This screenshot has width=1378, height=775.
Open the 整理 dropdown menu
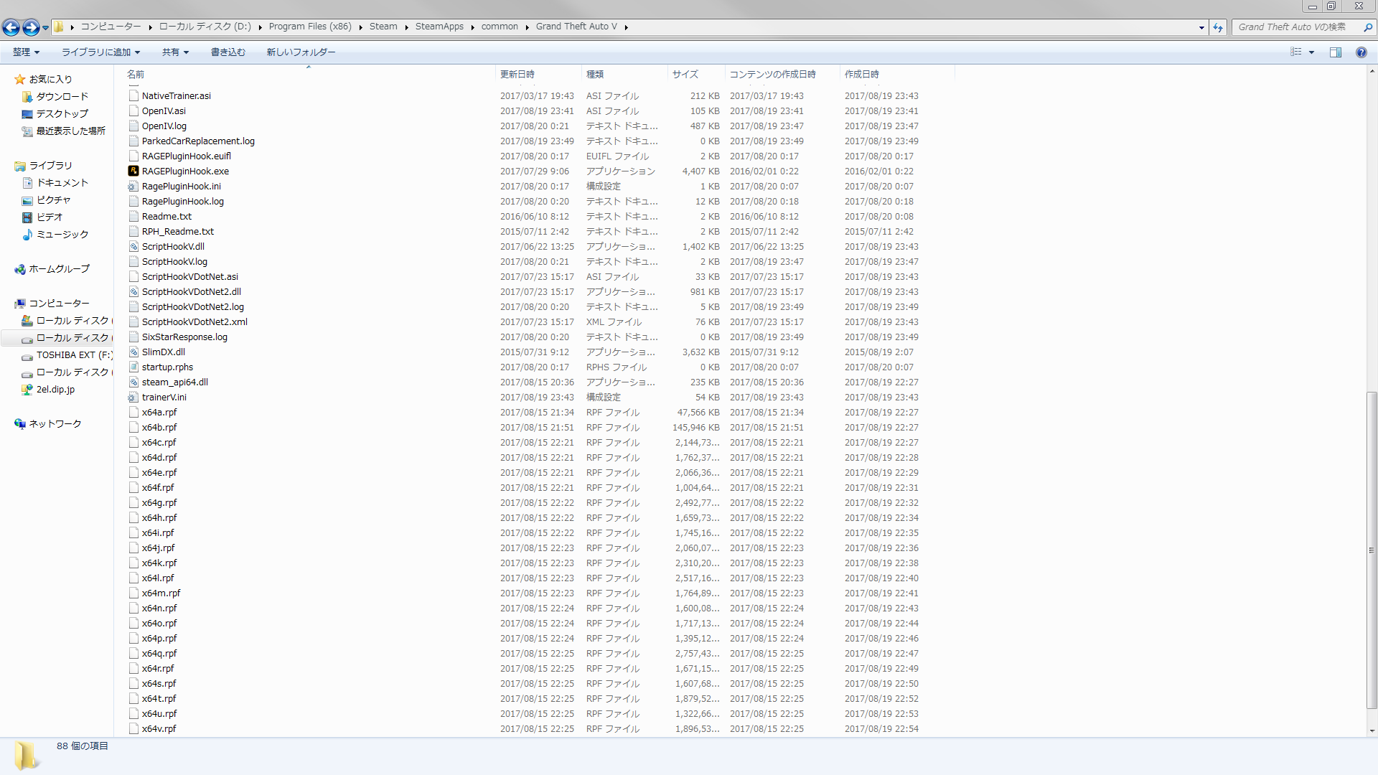point(26,52)
